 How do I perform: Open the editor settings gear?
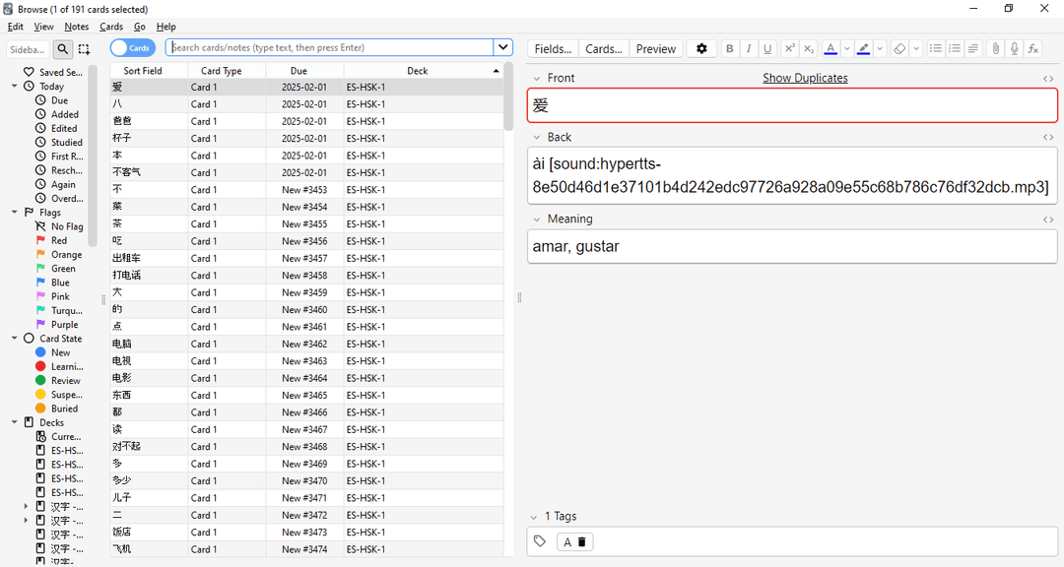coord(701,48)
